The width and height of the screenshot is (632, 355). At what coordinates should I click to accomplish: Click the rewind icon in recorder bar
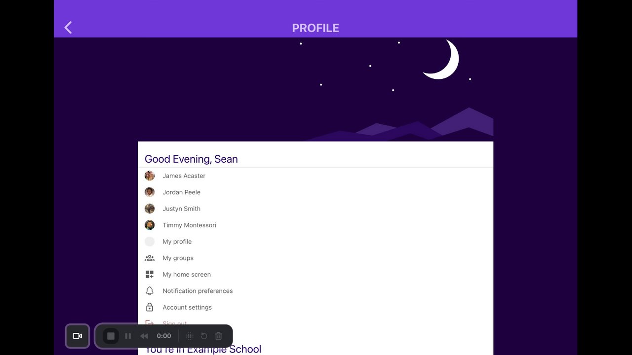pos(144,336)
